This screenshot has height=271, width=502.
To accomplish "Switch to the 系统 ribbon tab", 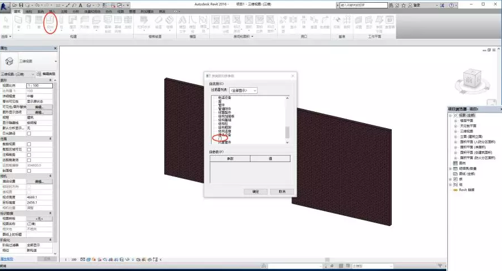I will pos(41,11).
